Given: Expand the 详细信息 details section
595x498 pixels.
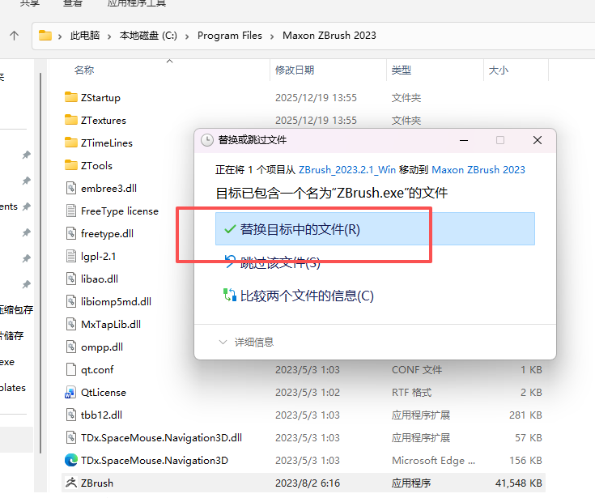Looking at the screenshot, I should pyautogui.click(x=246, y=343).
